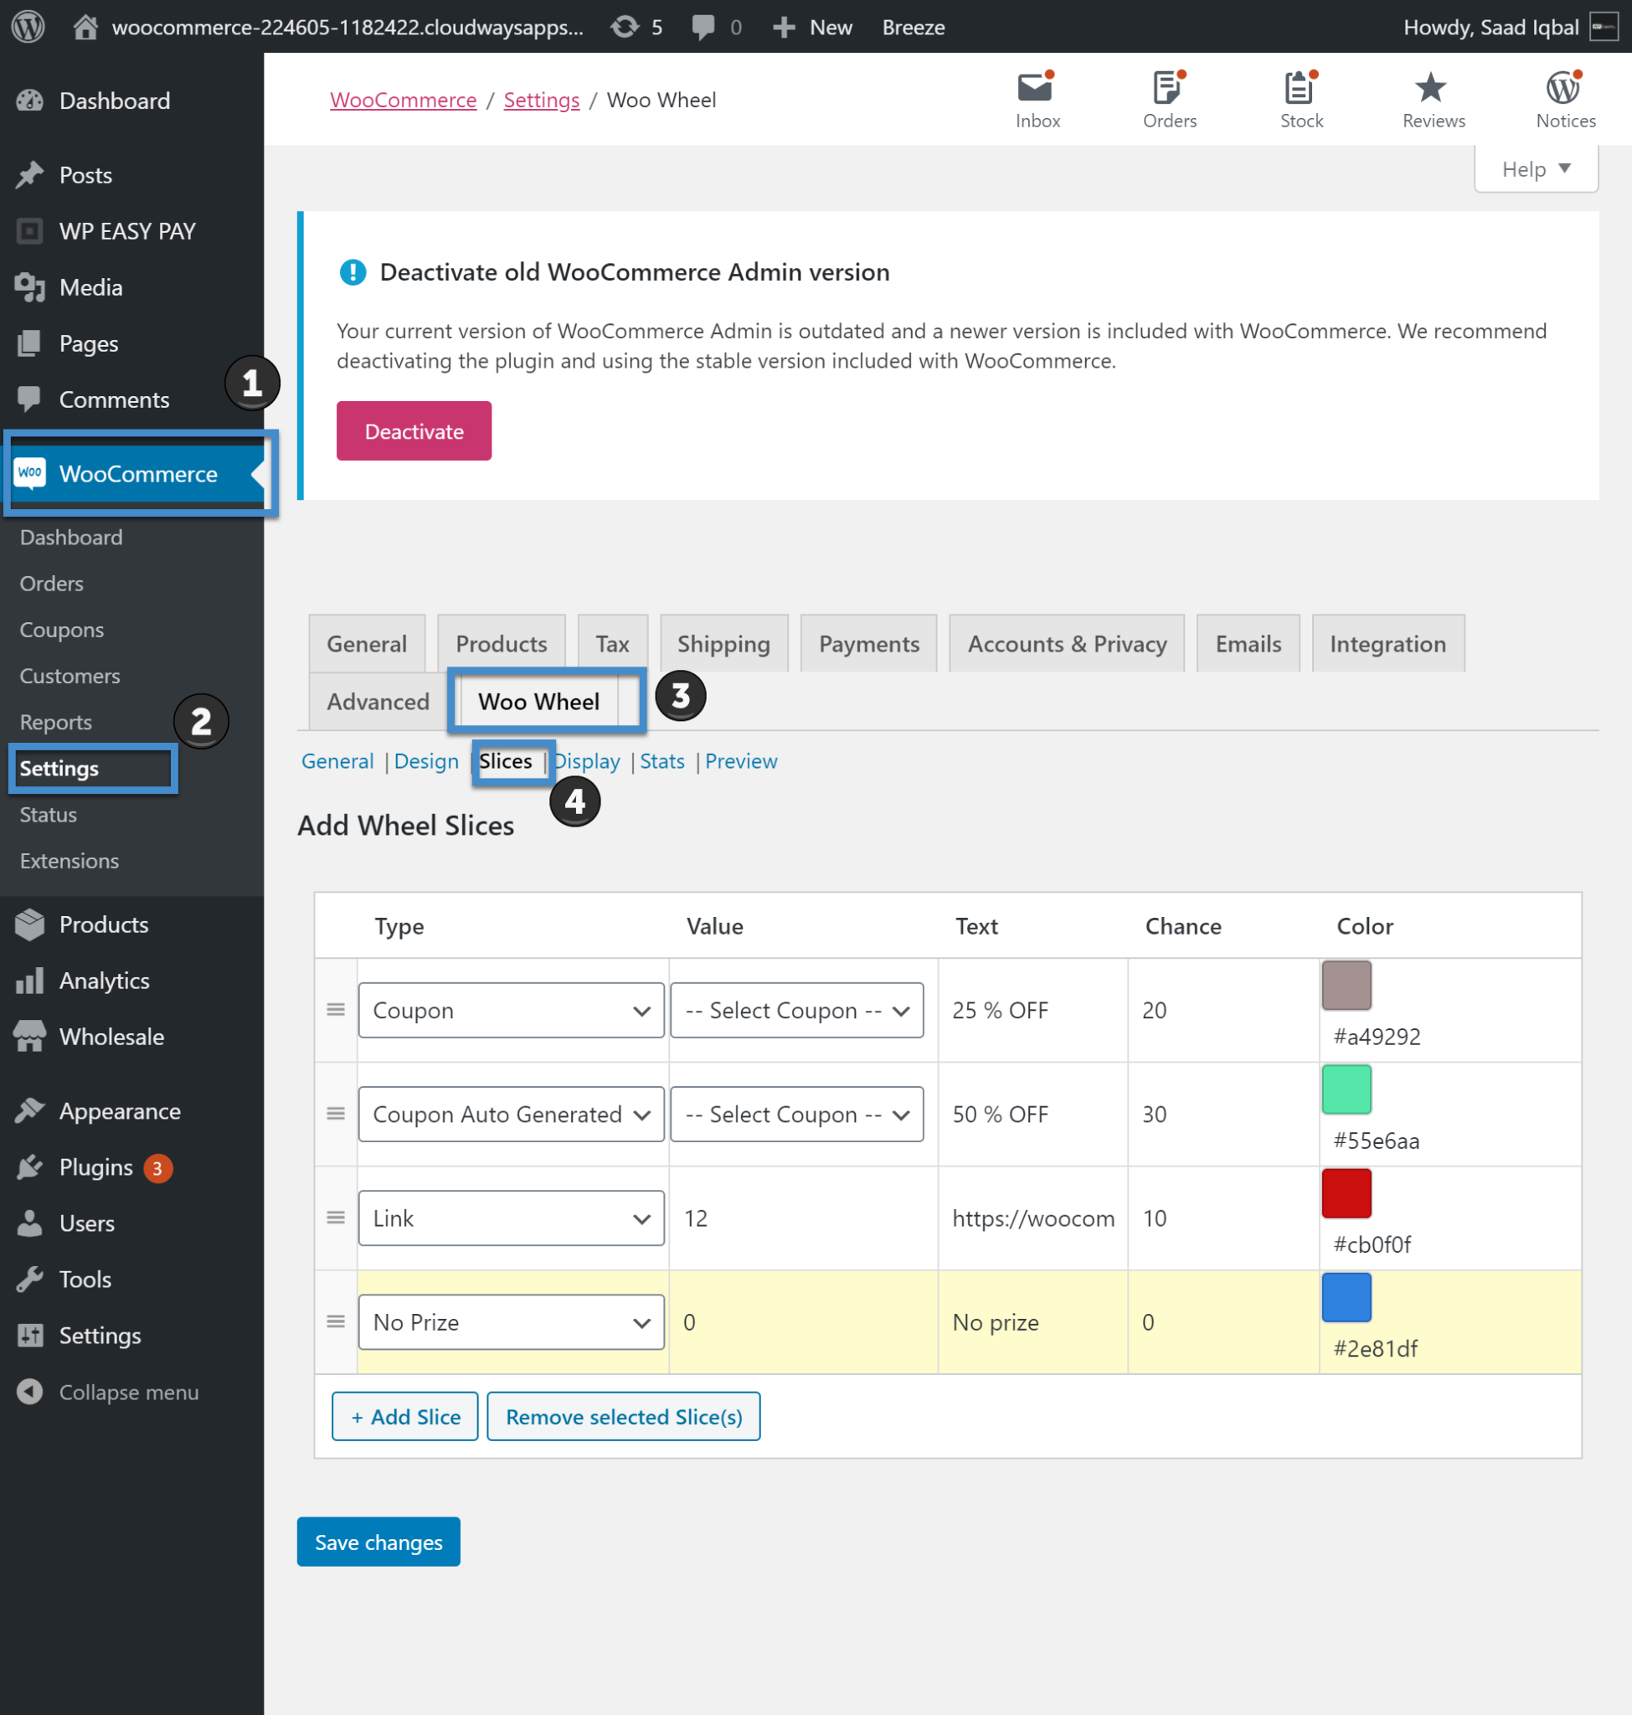Click the chance field showing 30
Viewport: 1632px width, 1715px height.
click(x=1223, y=1114)
